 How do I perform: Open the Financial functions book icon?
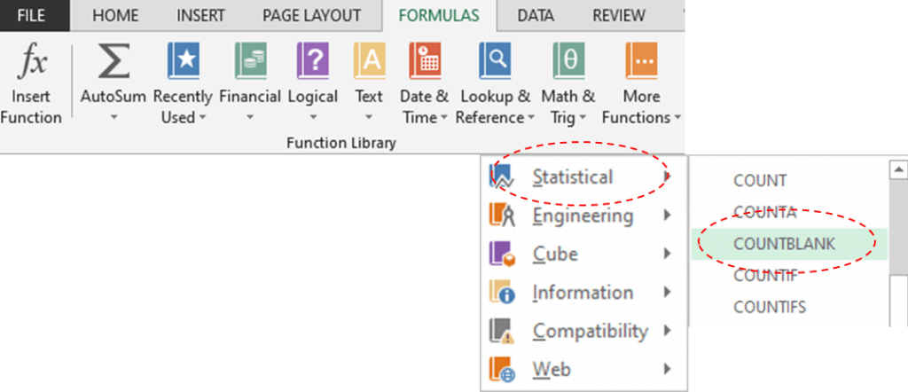pos(250,61)
